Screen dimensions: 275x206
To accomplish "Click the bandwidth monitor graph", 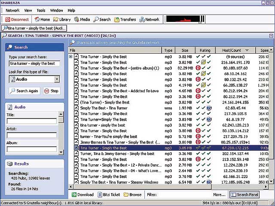I will point(183,19).
